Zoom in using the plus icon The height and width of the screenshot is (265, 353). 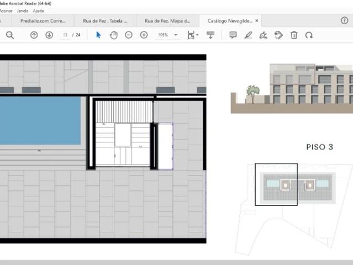point(144,35)
